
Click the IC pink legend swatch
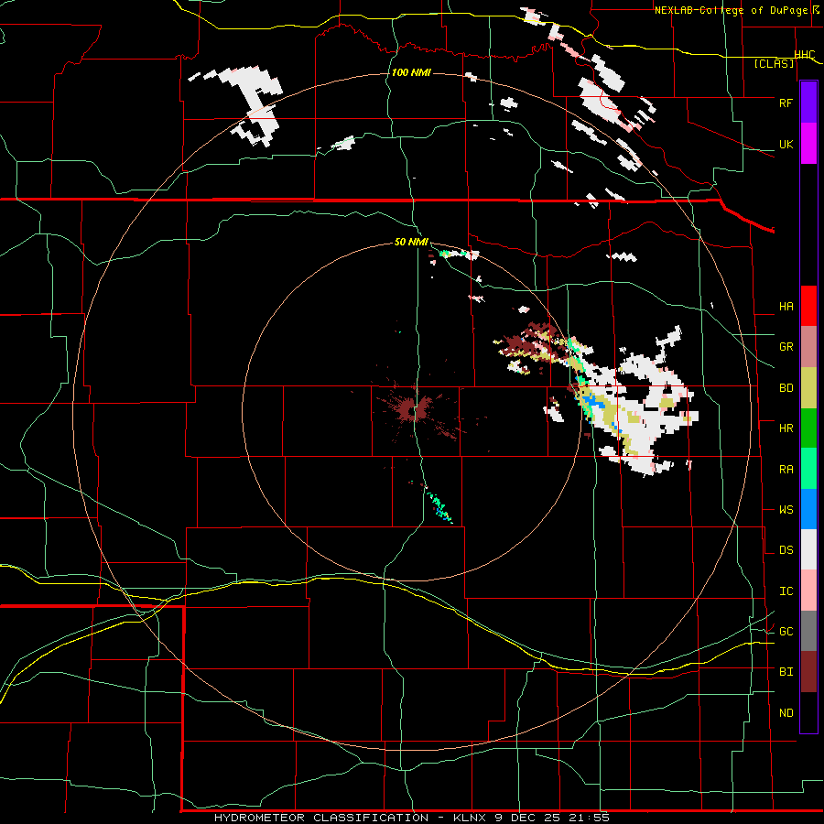click(808, 591)
